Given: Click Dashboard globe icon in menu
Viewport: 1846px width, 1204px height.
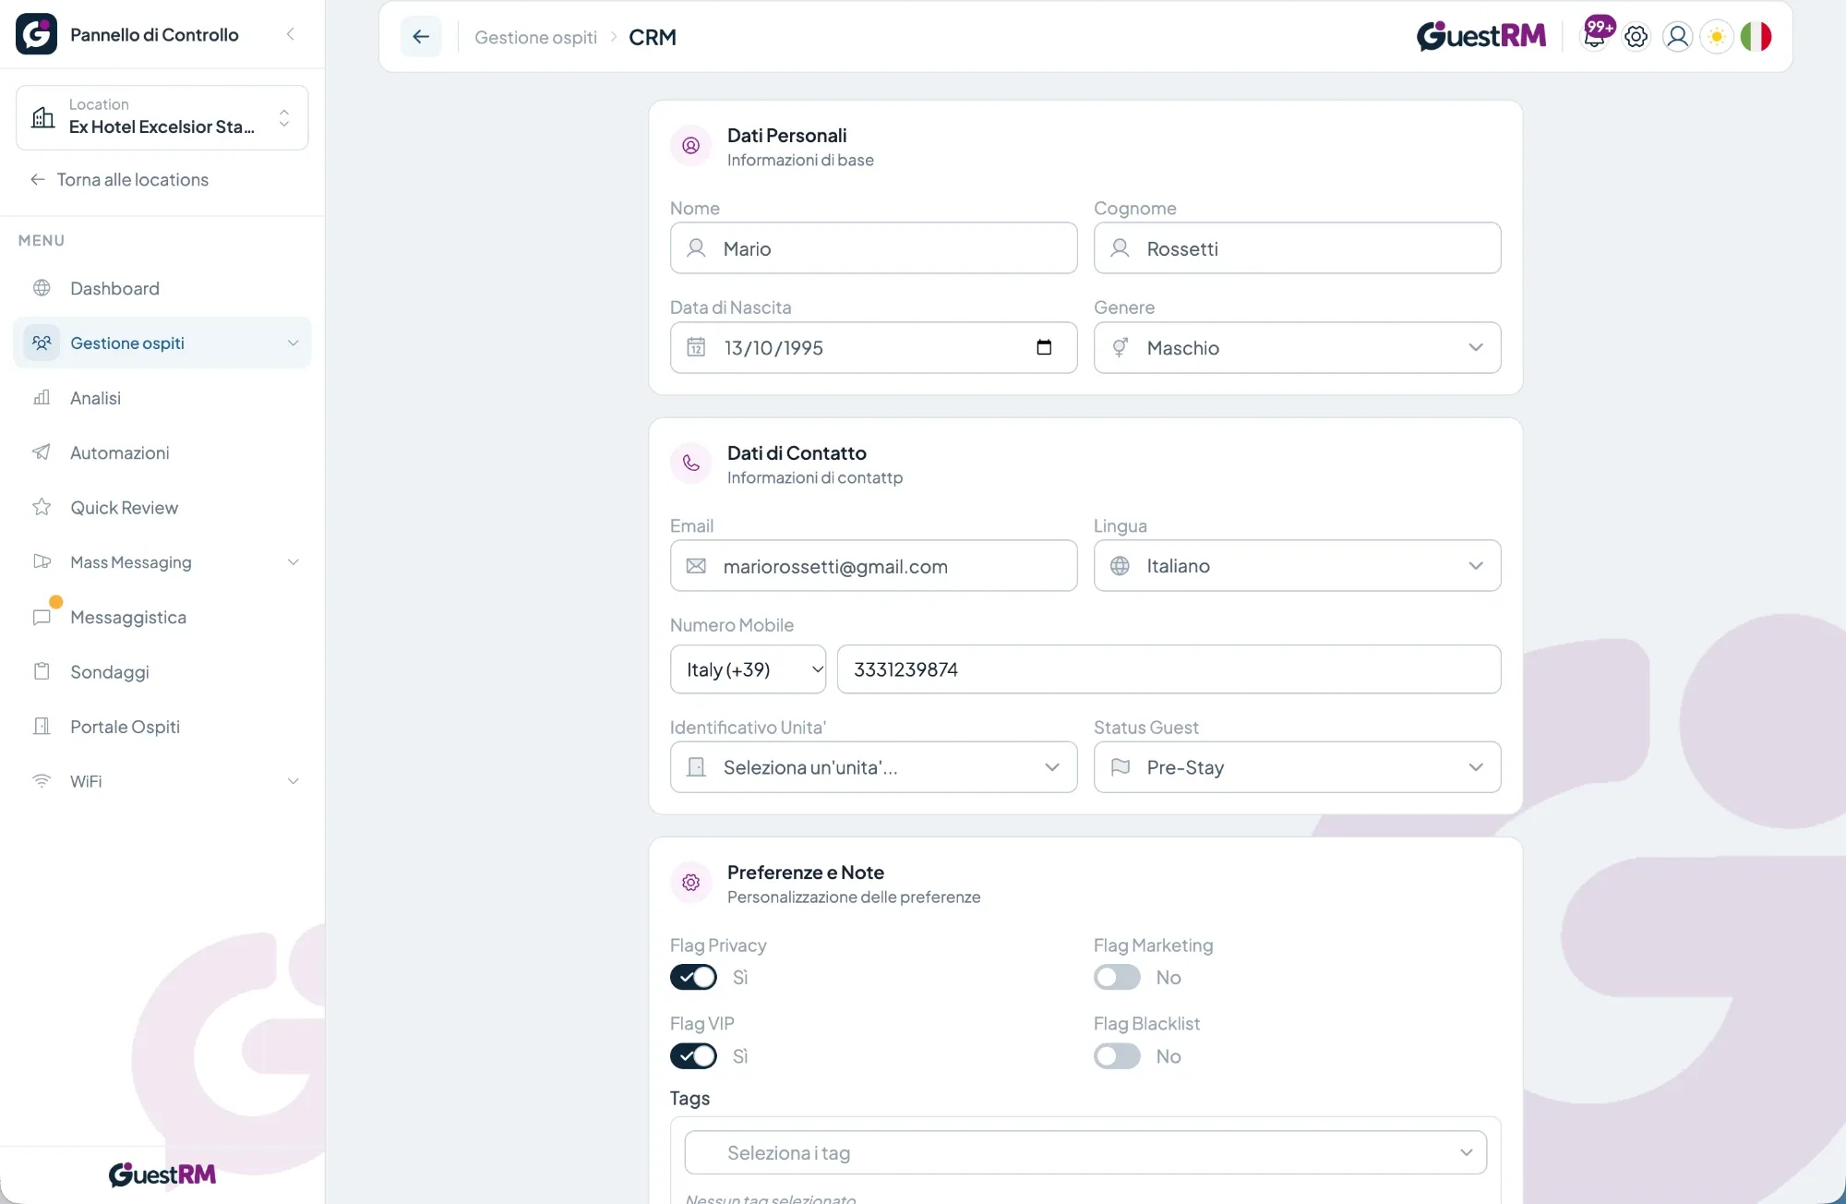Looking at the screenshot, I should (42, 288).
